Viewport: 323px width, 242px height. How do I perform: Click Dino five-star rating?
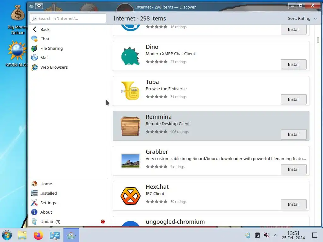point(156,62)
